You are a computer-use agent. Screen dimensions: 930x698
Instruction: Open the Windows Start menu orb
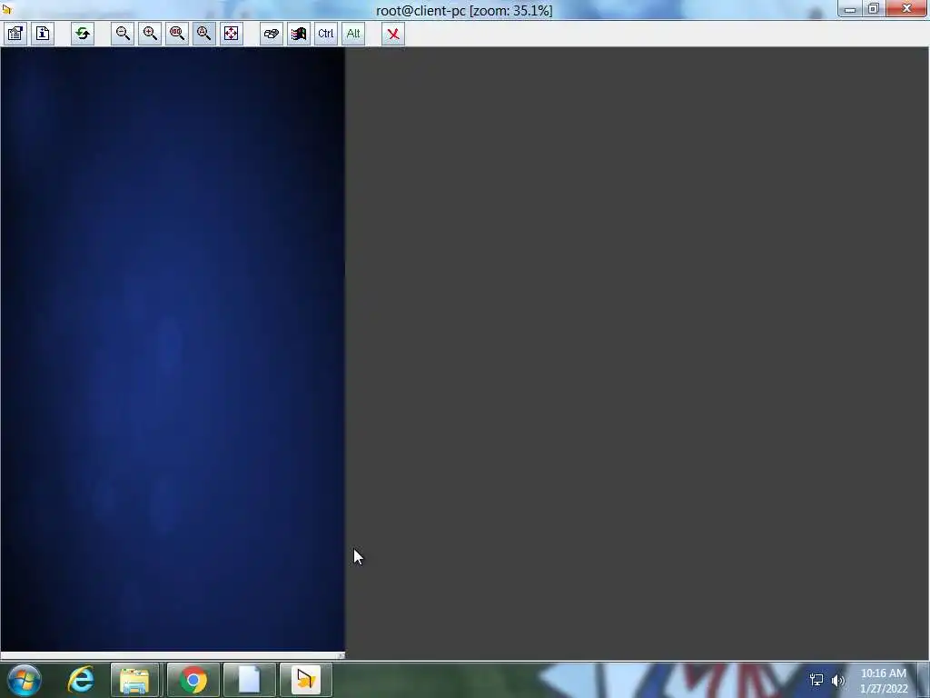(24, 680)
